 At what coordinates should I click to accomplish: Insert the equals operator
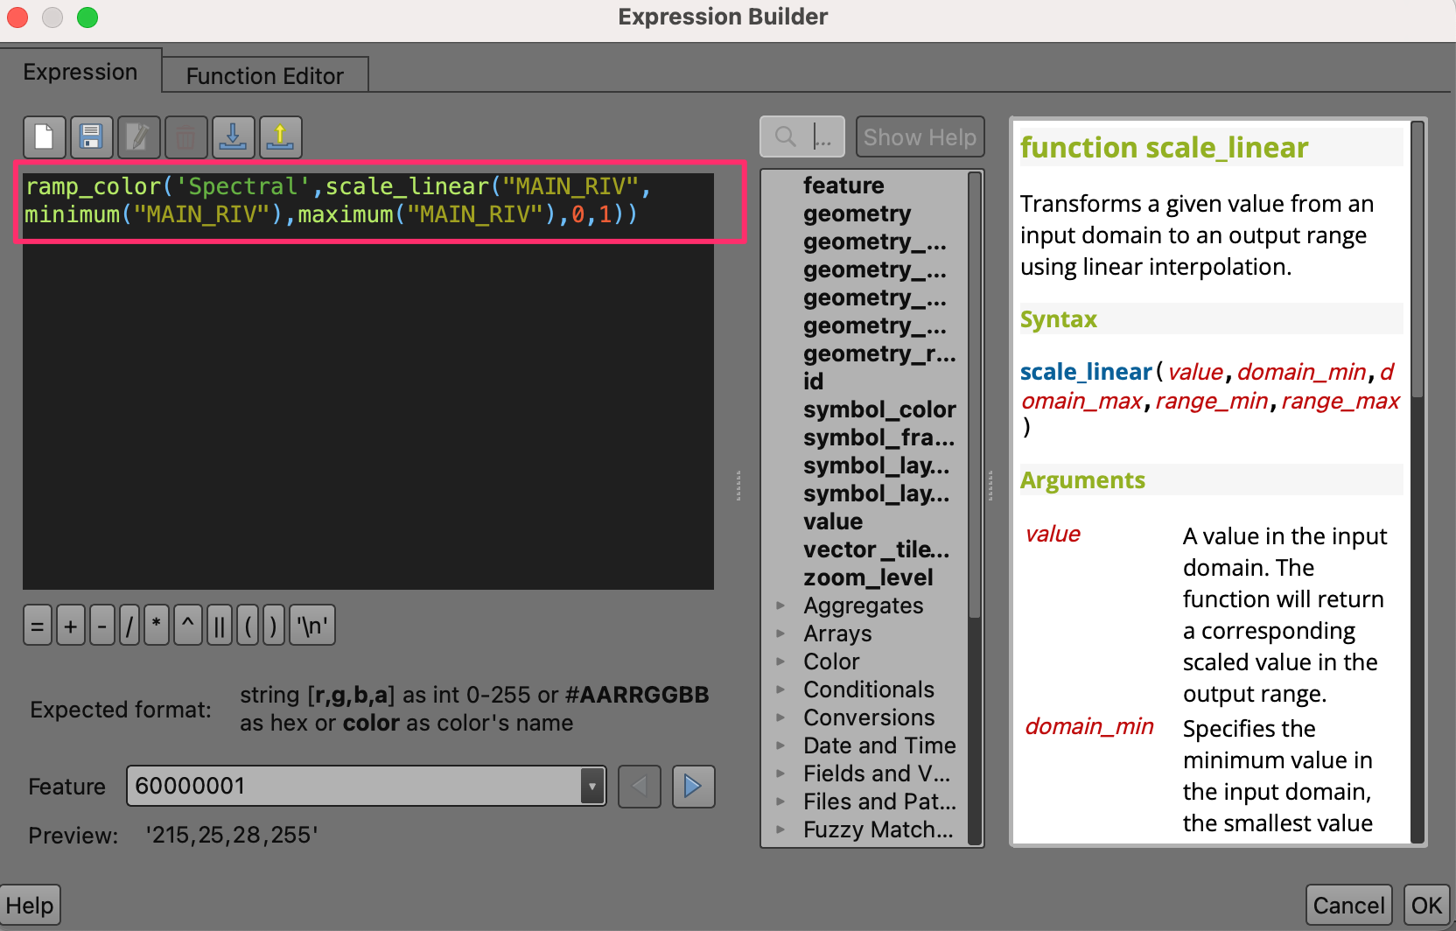click(x=37, y=626)
